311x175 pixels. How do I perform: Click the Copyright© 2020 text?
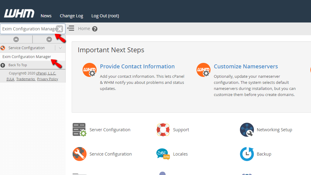[x=22, y=73]
